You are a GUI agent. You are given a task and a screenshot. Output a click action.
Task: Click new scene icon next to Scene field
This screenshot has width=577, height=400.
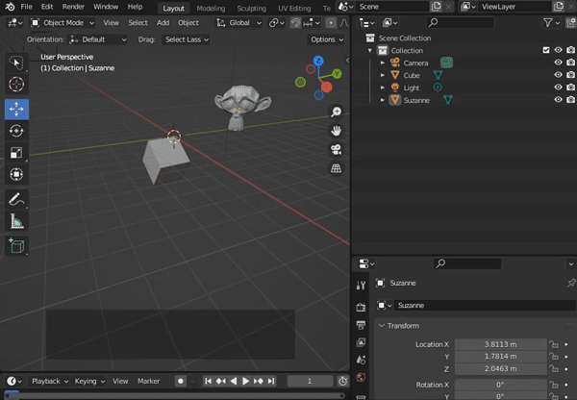click(x=436, y=7)
